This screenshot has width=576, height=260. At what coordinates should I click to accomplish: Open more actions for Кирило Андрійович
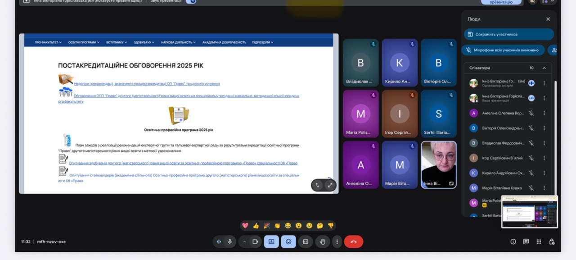point(544,173)
